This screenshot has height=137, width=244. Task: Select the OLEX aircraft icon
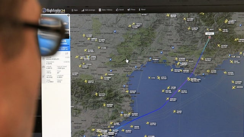(x=207, y=29)
